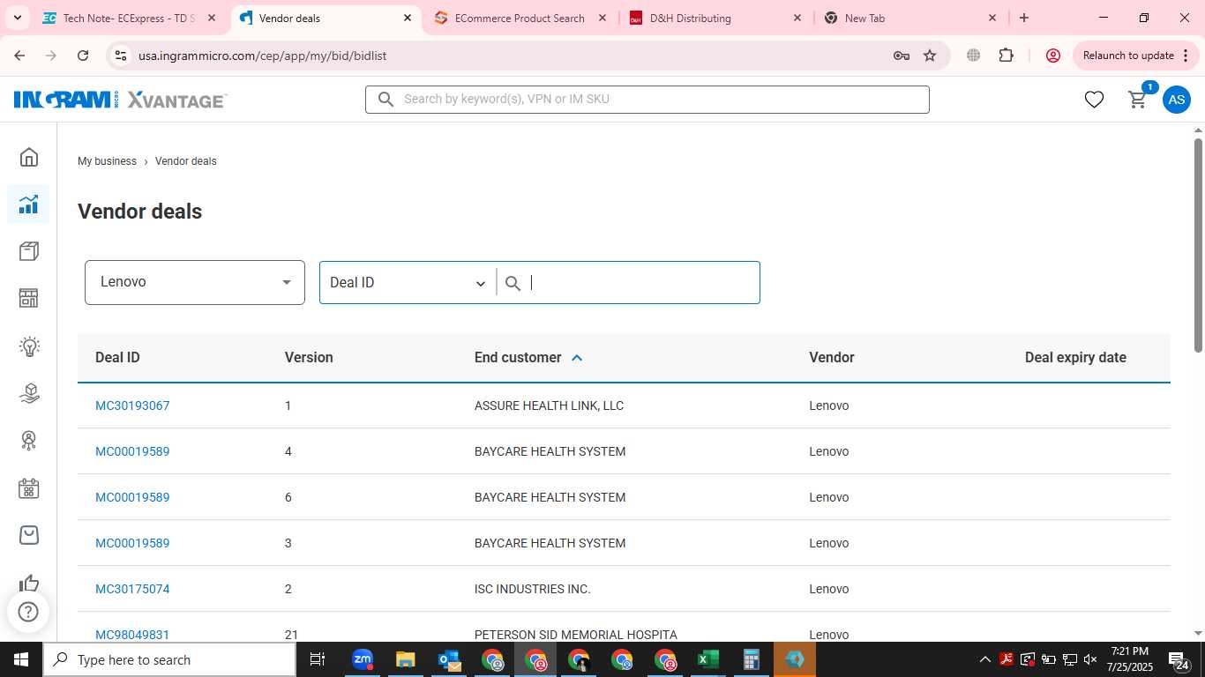Open the award ribbon sidebar icon
1205x677 pixels.
point(29,440)
